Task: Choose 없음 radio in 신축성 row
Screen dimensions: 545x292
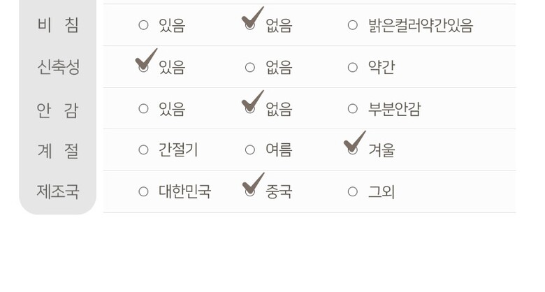Action: 249,68
